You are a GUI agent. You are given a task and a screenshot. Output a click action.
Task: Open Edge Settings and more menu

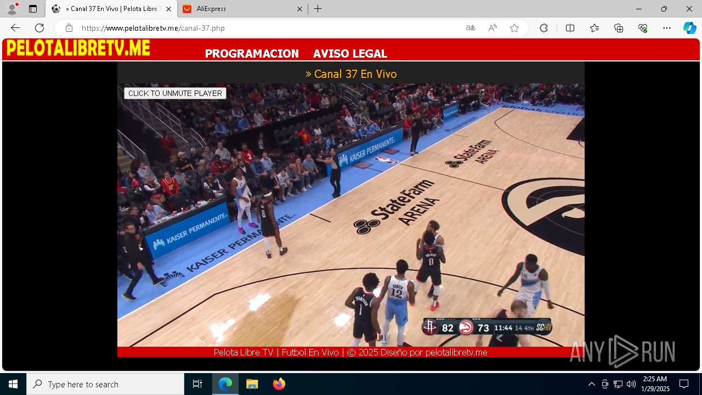(x=667, y=28)
